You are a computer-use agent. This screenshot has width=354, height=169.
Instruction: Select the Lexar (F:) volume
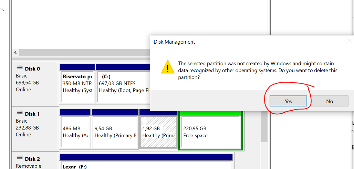pyautogui.click(x=146, y=165)
